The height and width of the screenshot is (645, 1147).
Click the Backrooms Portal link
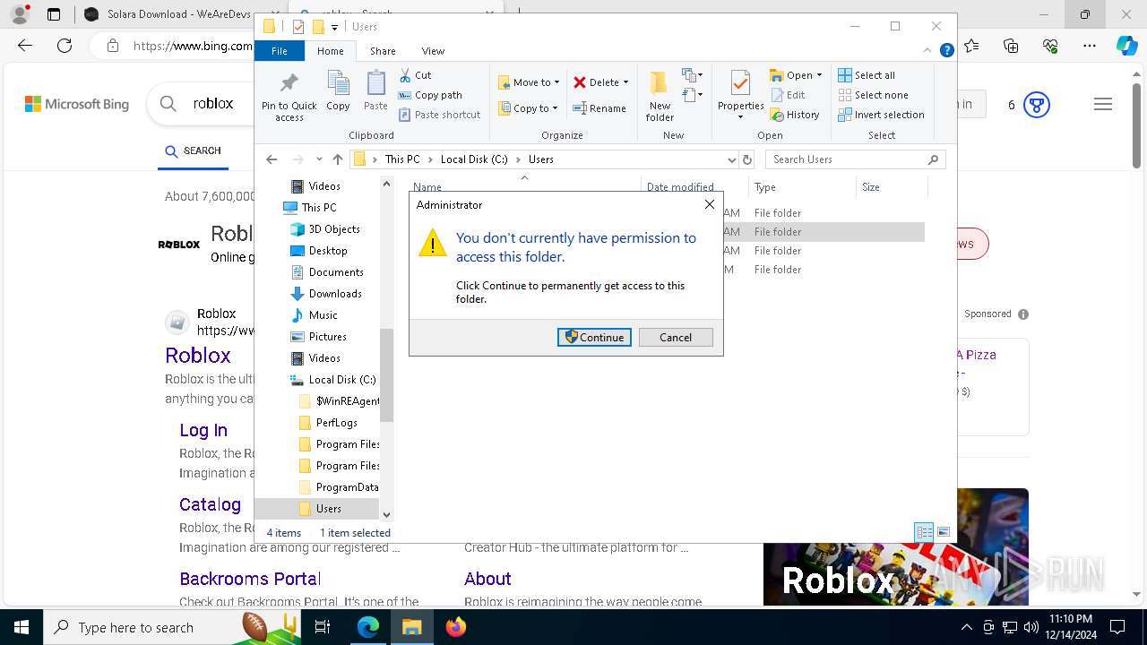pyautogui.click(x=250, y=579)
